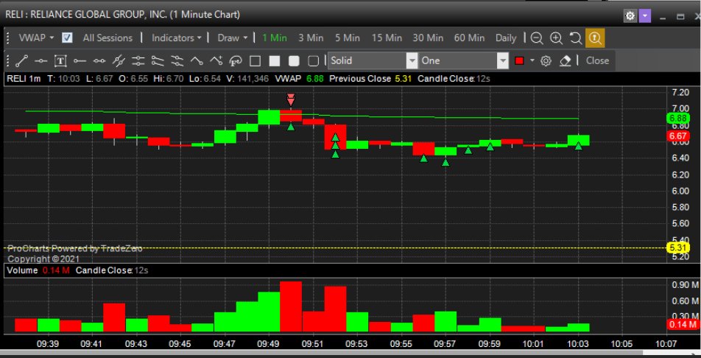This screenshot has height=358, width=701.
Task: Choose the text annotation tool
Action: [x=60, y=60]
